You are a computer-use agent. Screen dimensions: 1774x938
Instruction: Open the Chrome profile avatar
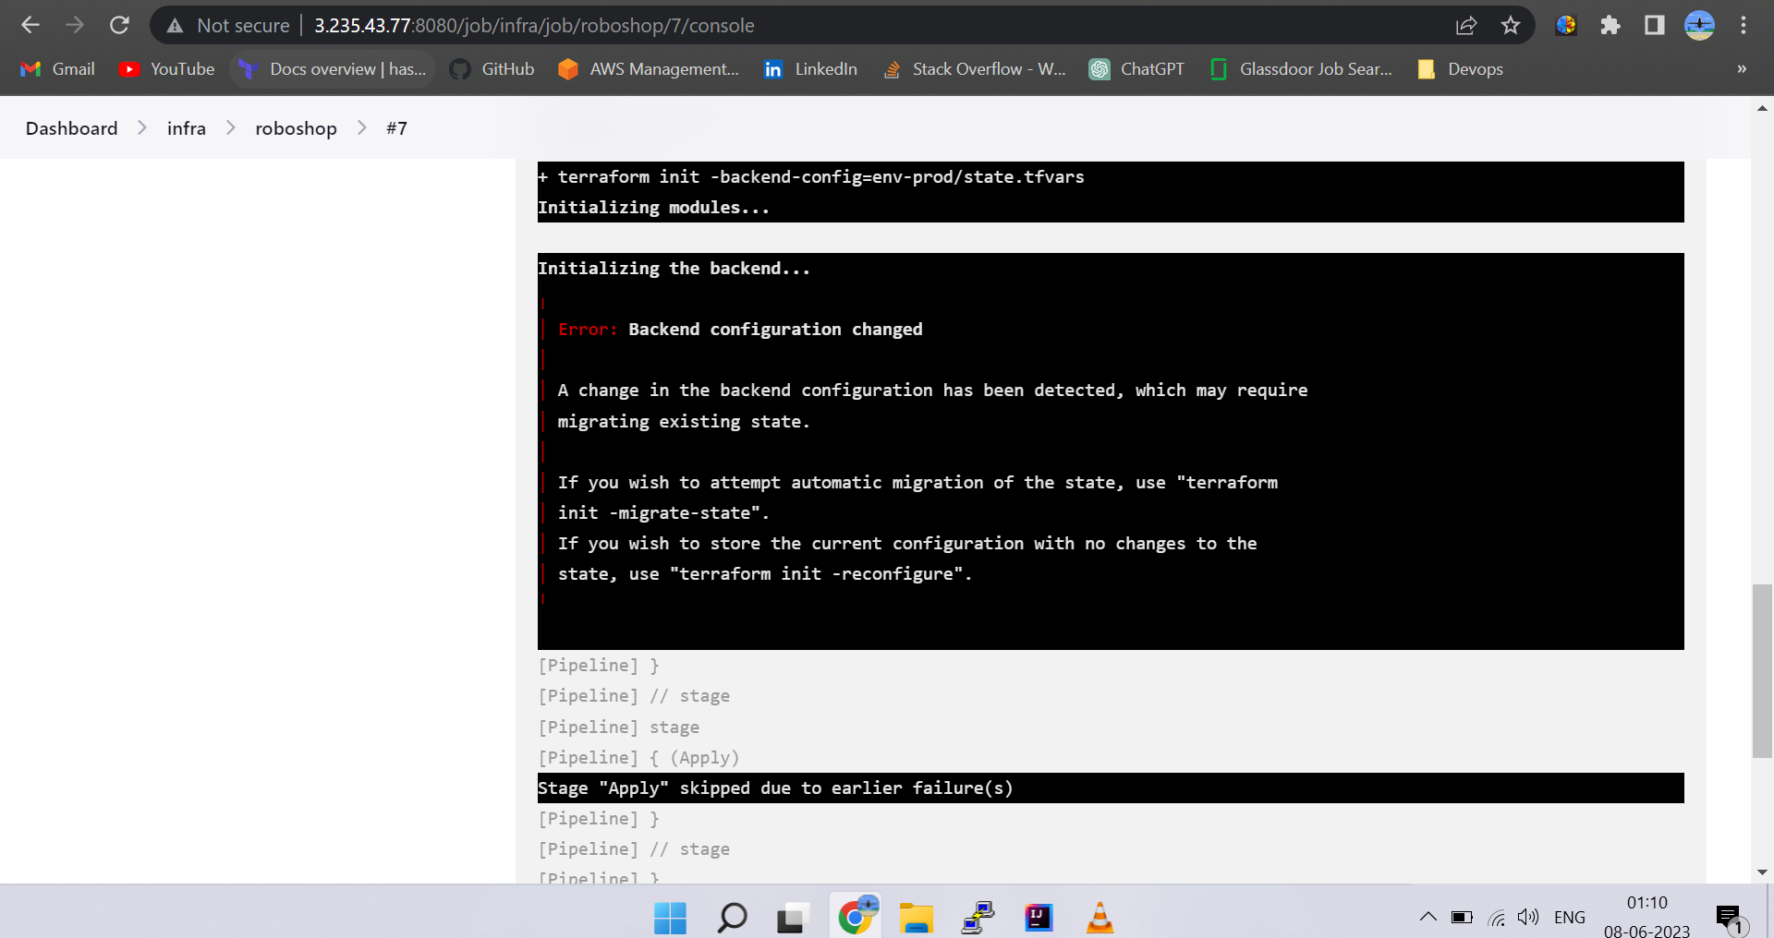tap(1699, 25)
